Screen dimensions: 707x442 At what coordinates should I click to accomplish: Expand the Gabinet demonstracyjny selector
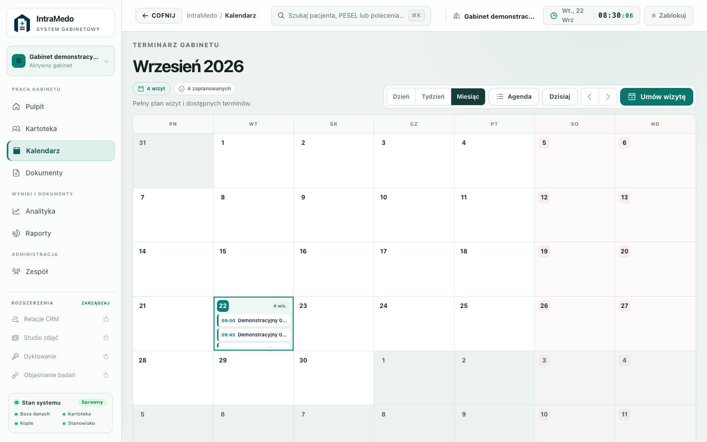[60, 61]
